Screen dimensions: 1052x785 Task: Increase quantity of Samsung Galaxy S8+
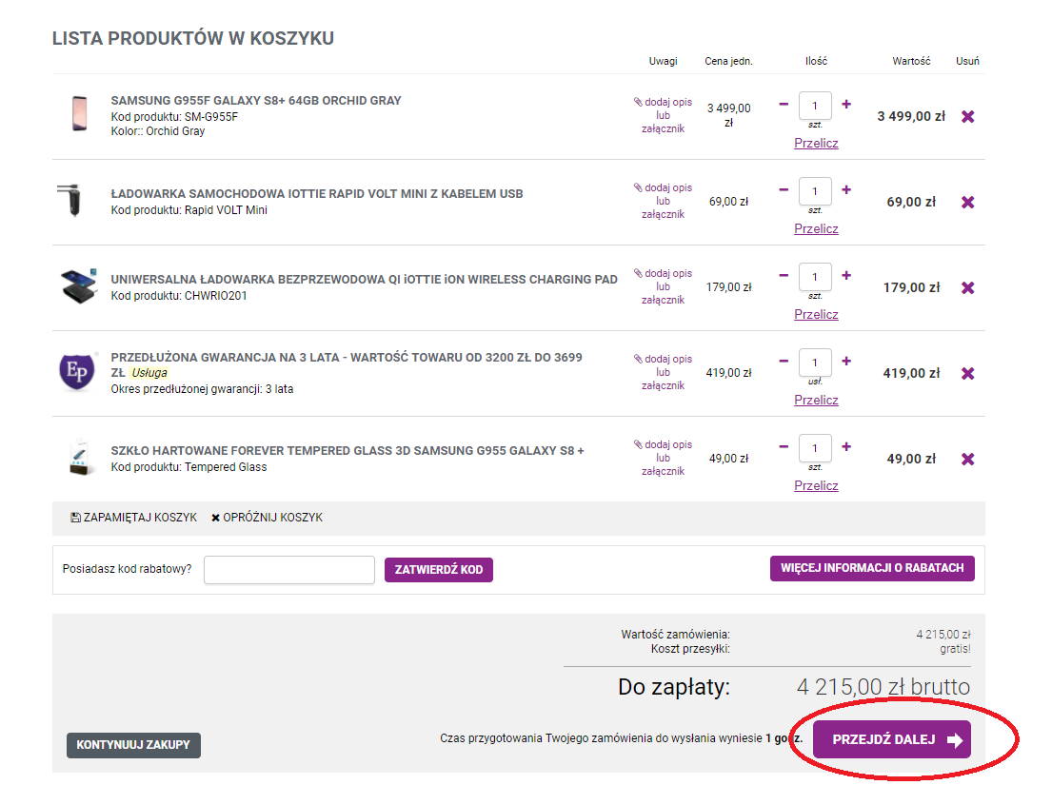[846, 104]
